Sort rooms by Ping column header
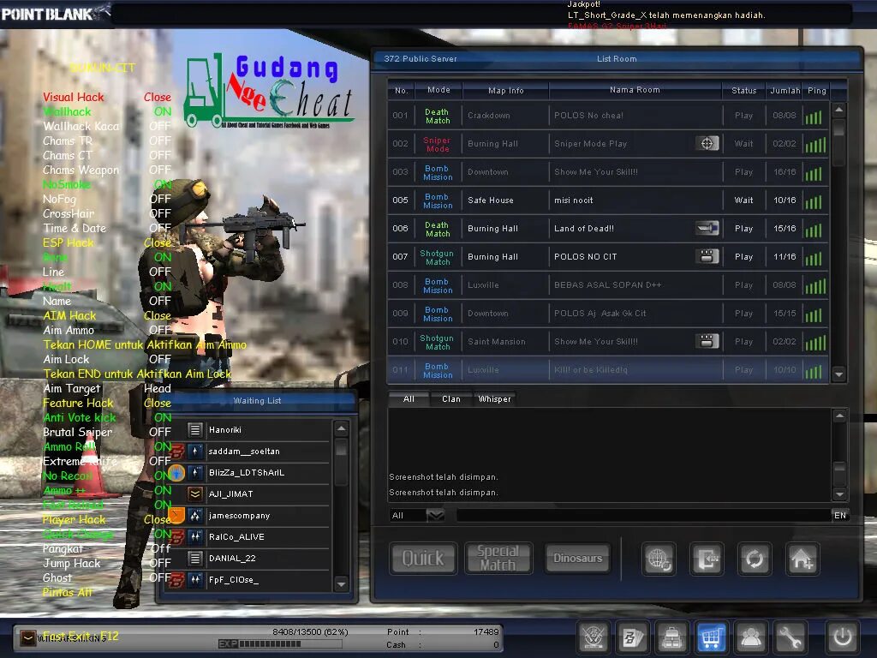This screenshot has width=877, height=658. [x=816, y=90]
